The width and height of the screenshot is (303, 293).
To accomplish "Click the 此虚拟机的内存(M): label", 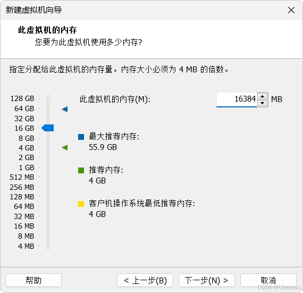I will (115, 99).
